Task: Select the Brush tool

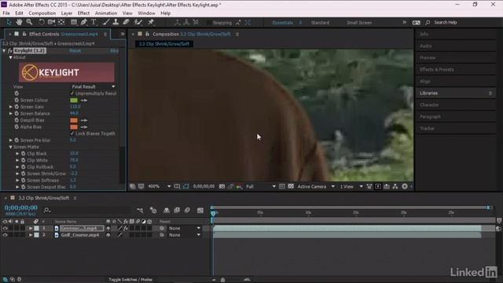Action: coord(105,22)
